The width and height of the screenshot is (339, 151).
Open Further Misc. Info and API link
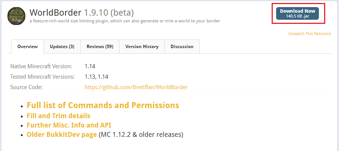pyautogui.click(x=69, y=125)
